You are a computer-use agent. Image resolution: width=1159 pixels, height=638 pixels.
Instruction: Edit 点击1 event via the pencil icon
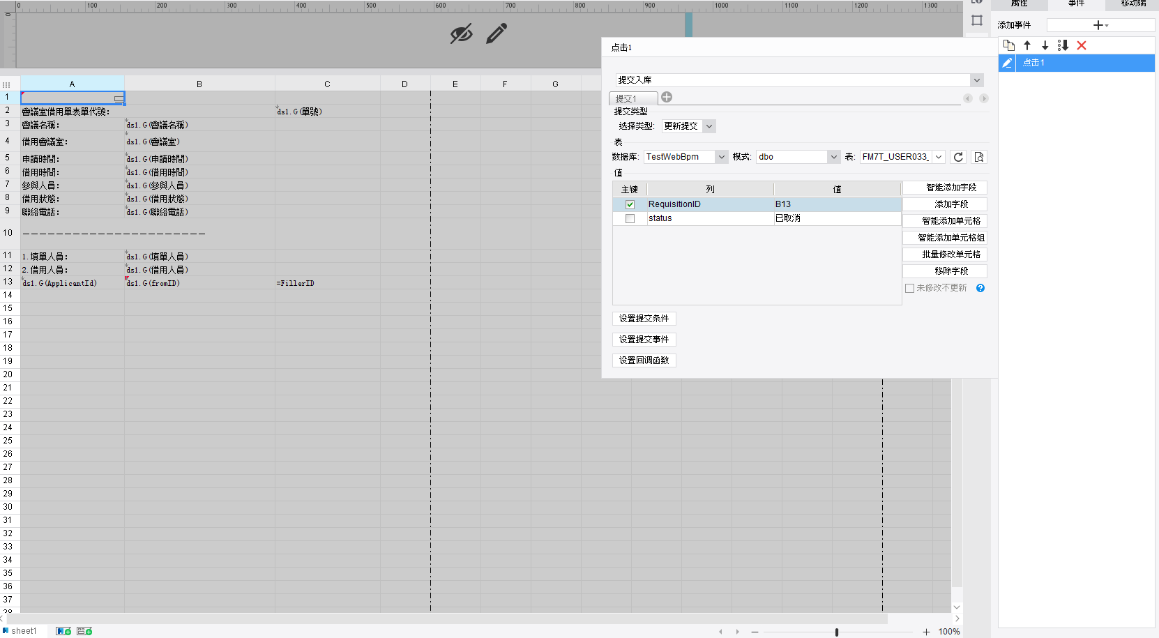(x=1007, y=63)
